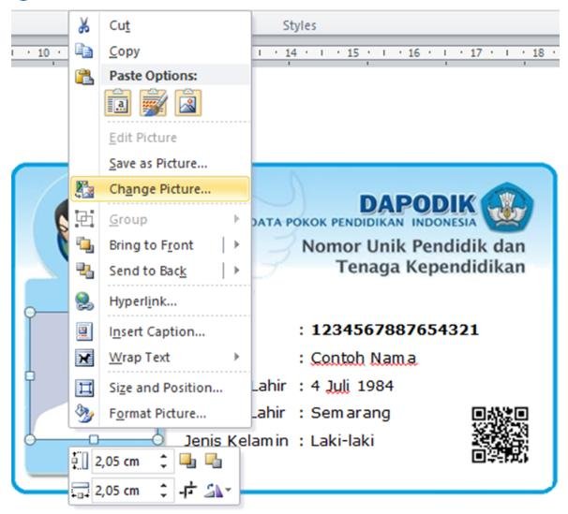568x514 pixels.
Task: Click Send to Back menu entry
Action: pyautogui.click(x=148, y=271)
